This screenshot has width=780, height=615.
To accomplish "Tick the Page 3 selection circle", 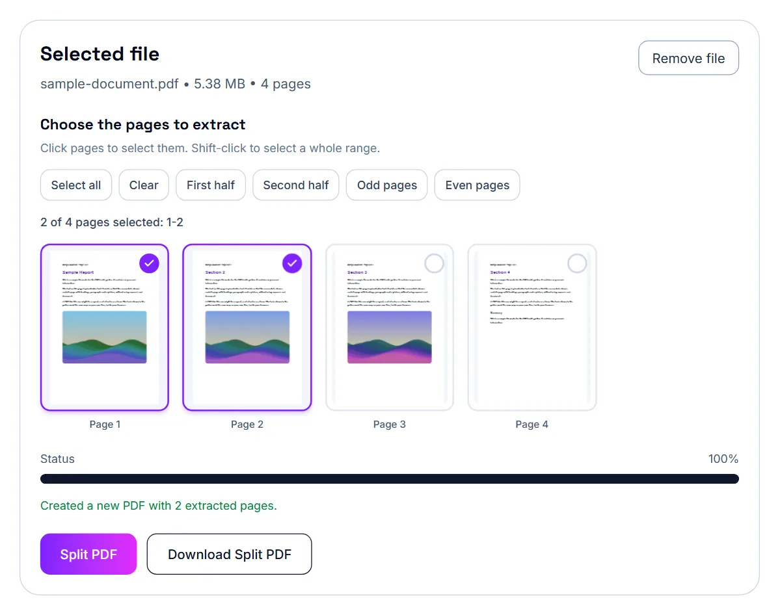I will (x=435, y=263).
